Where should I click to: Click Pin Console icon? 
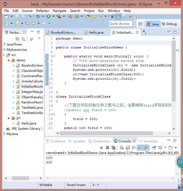(154, 148)
